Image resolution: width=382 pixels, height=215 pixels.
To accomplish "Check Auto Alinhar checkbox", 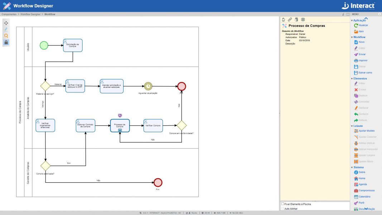I will coord(282,209).
